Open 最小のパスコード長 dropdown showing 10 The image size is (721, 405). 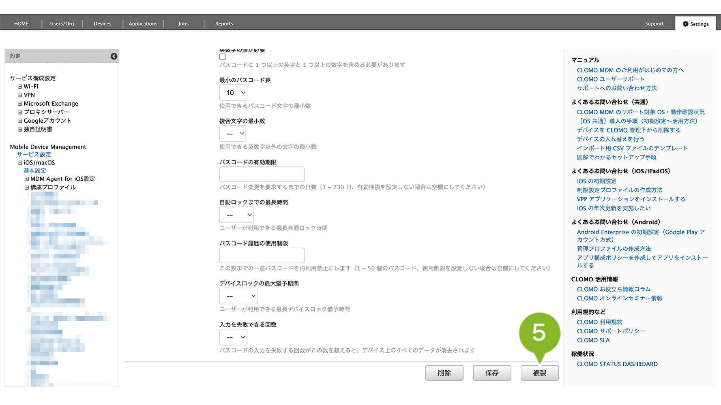click(233, 93)
